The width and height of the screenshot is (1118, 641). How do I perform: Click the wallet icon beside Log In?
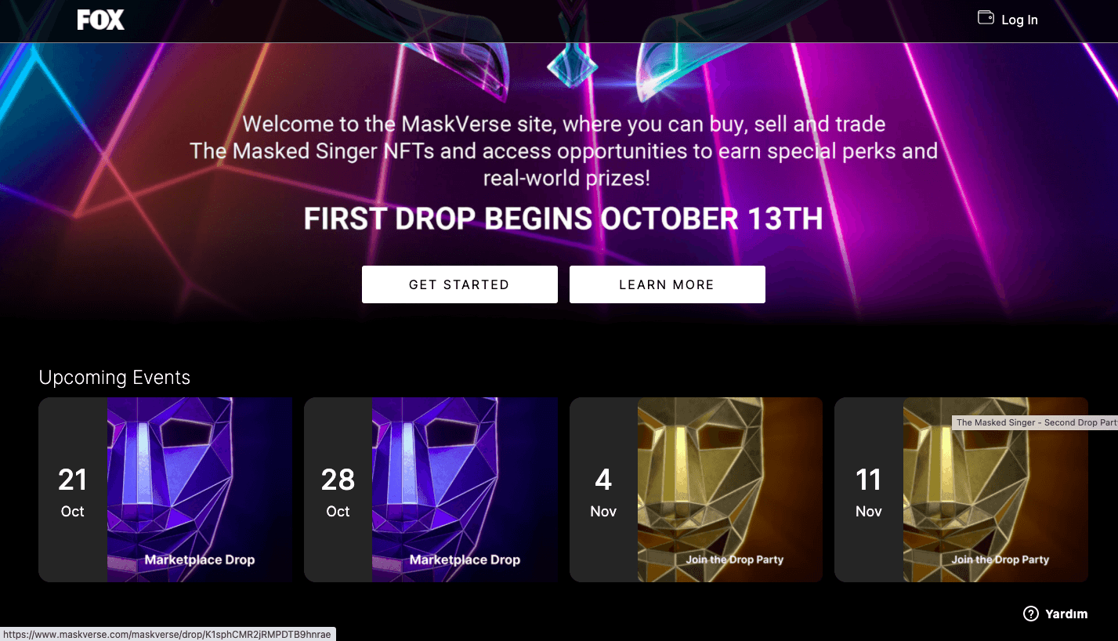click(x=986, y=18)
